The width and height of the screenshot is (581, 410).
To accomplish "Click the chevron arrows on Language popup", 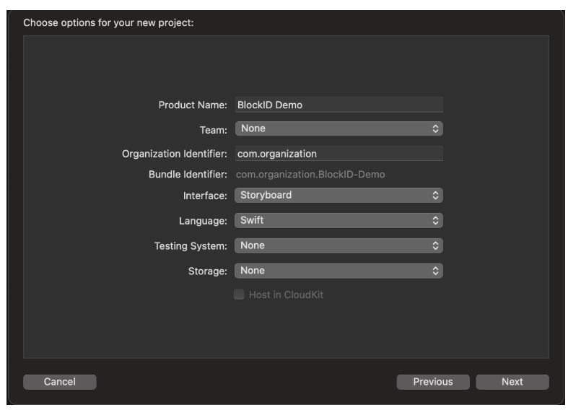I will pos(434,220).
